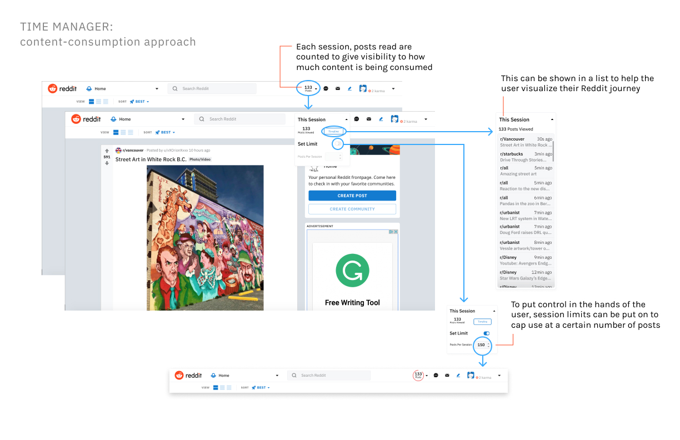This screenshot has width=680, height=440.
Task: Collapse This Session panel above the timeline list
Action: [x=552, y=119]
